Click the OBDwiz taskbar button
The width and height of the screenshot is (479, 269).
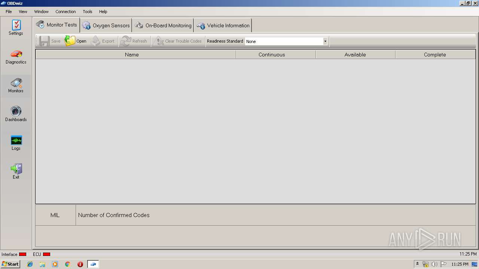coord(93,264)
